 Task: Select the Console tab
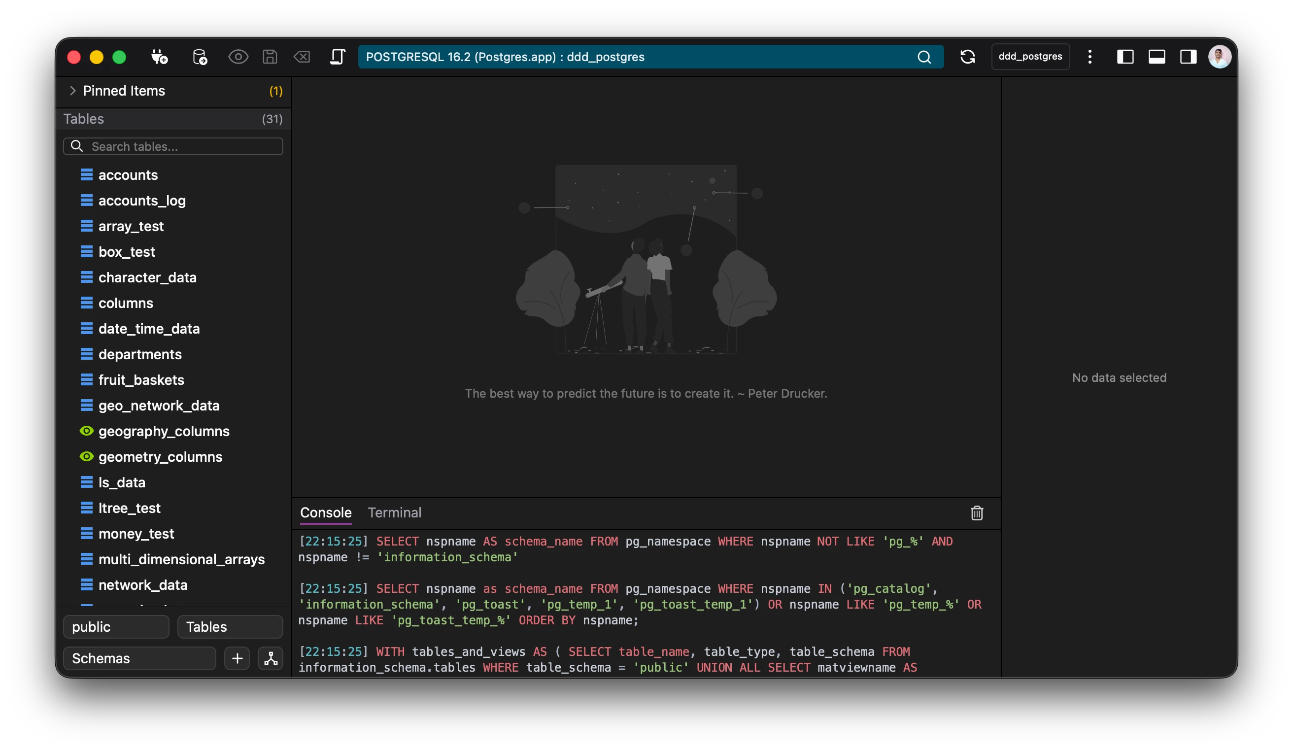point(326,512)
